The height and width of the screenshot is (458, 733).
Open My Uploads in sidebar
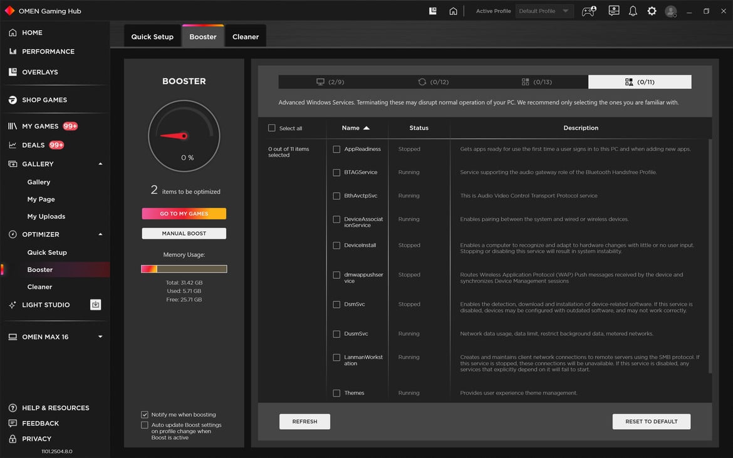point(46,216)
